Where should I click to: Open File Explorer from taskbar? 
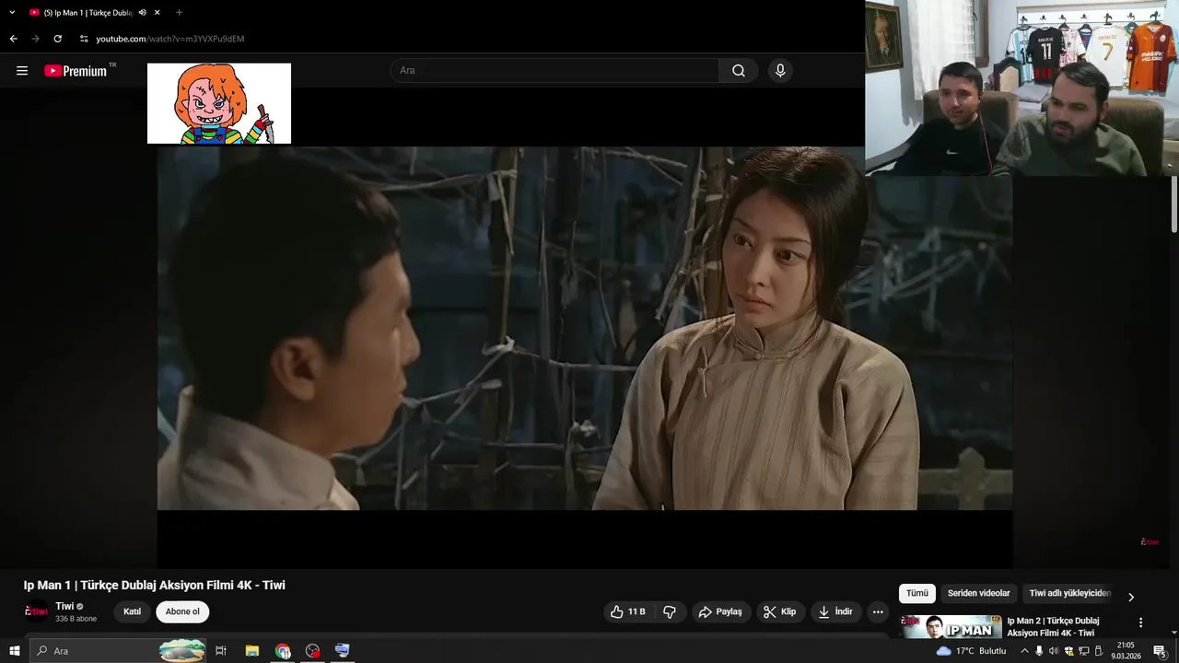251,651
